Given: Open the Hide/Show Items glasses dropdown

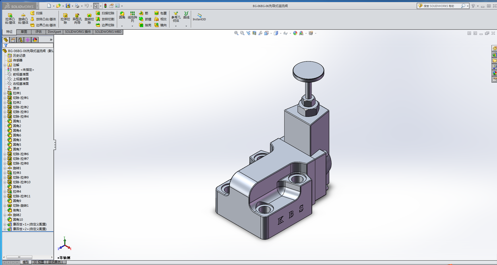Looking at the screenshot, I should pos(290,33).
